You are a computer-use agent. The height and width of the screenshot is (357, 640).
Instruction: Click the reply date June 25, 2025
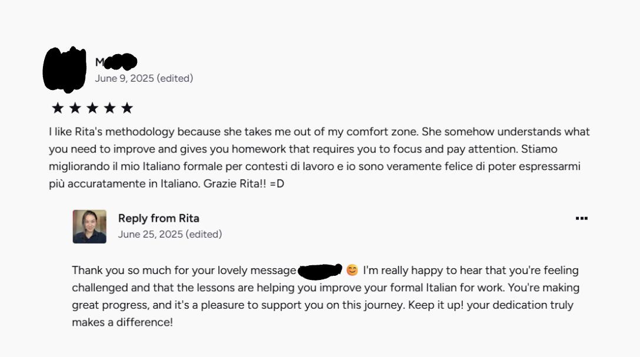click(x=150, y=234)
